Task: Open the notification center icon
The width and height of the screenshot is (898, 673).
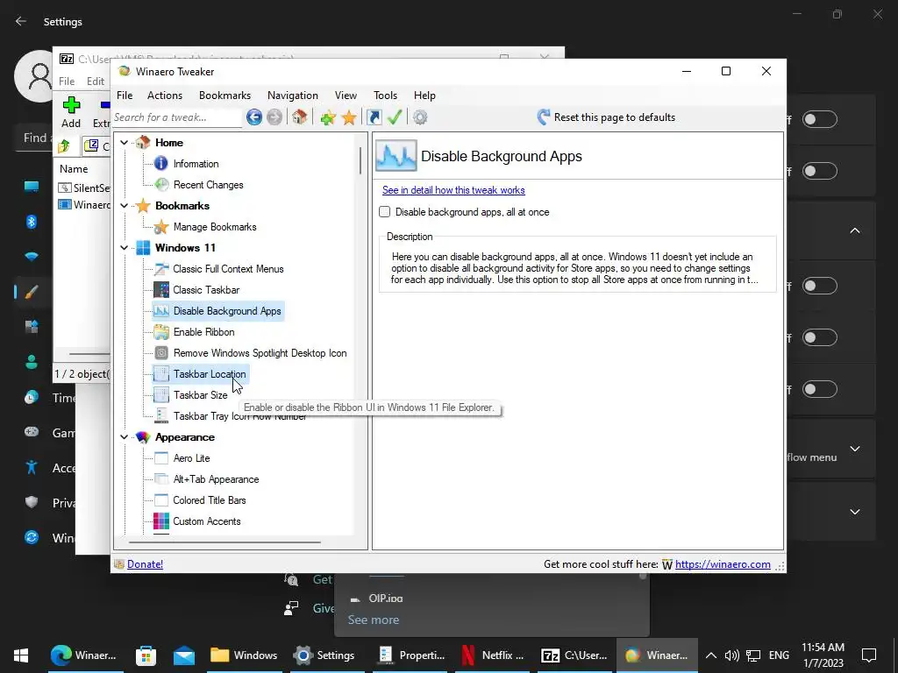Action: click(x=869, y=655)
